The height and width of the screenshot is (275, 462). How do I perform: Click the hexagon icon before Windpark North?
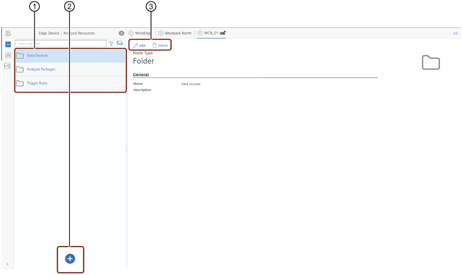pos(161,33)
